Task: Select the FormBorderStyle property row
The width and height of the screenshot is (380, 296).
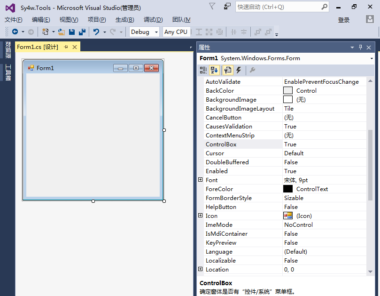Action: coord(285,198)
